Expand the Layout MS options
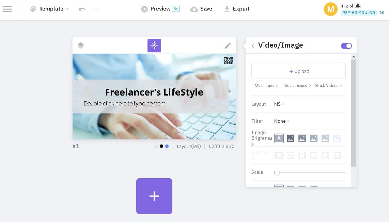 pyautogui.click(x=279, y=104)
